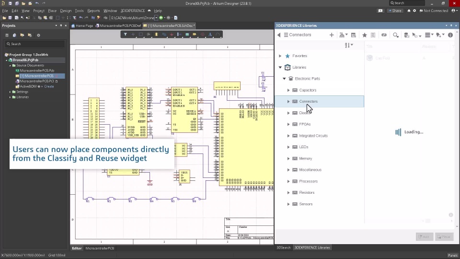Select the Processors library class
460x259 pixels.
(308, 181)
